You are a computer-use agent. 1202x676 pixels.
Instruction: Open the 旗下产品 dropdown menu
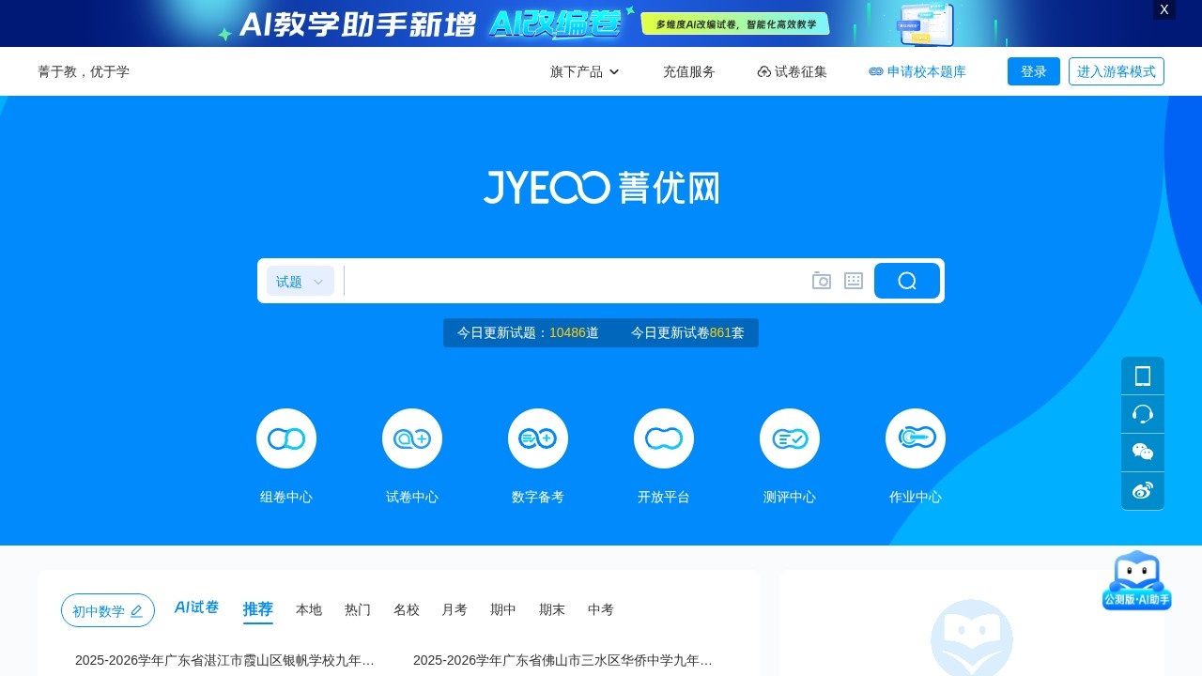tap(583, 71)
